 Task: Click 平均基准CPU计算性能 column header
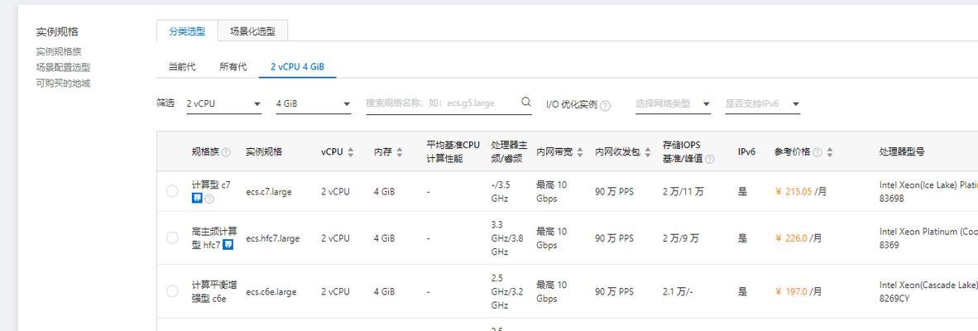453,152
